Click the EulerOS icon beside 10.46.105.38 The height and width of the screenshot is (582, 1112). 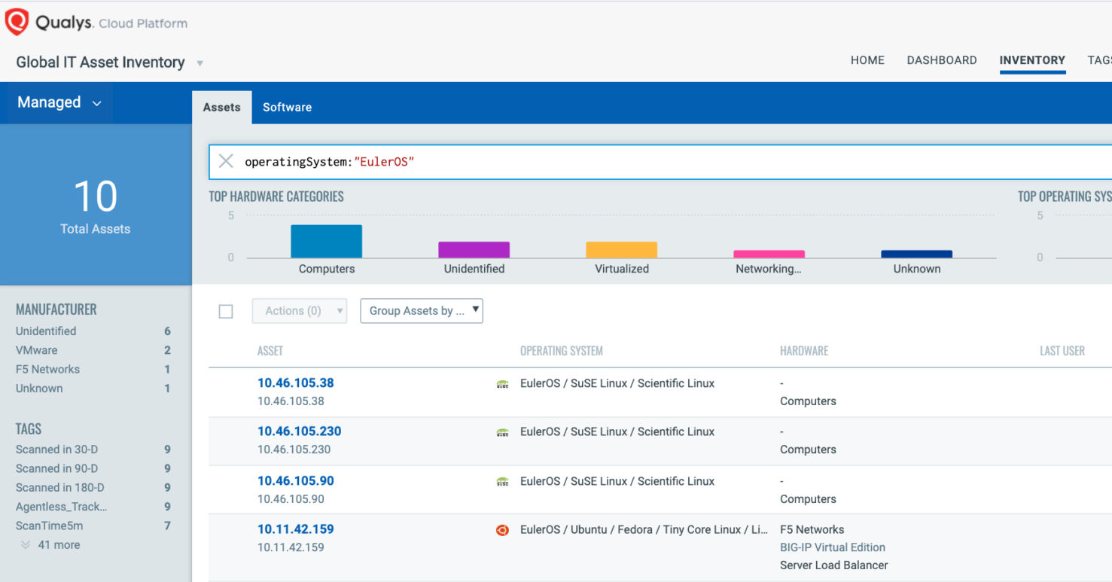point(502,384)
